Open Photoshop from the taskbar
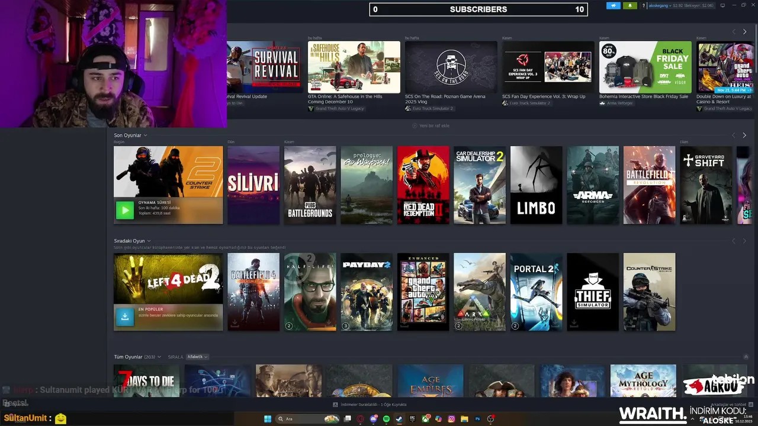Viewport: 758px width, 426px height. [x=477, y=419]
